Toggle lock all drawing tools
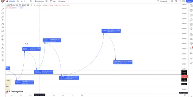 pyautogui.click(x=3, y=52)
